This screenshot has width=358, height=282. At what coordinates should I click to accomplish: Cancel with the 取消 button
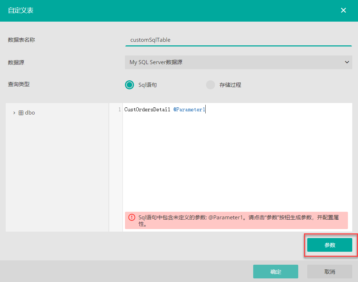coord(330,272)
